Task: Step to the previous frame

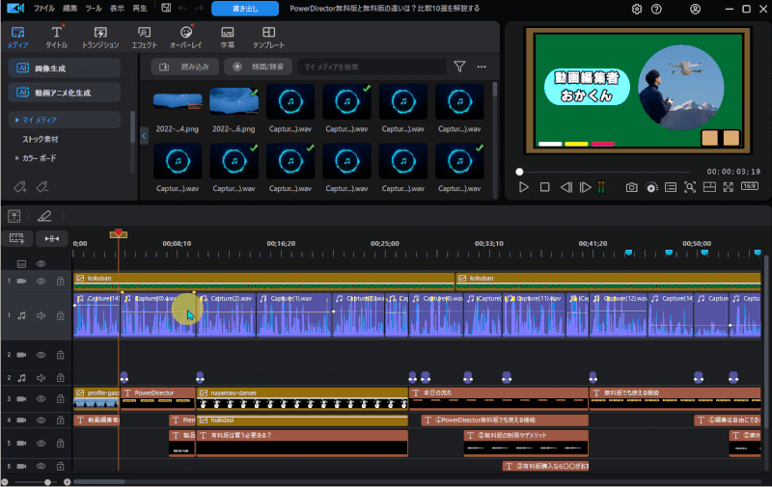Action: [x=566, y=187]
